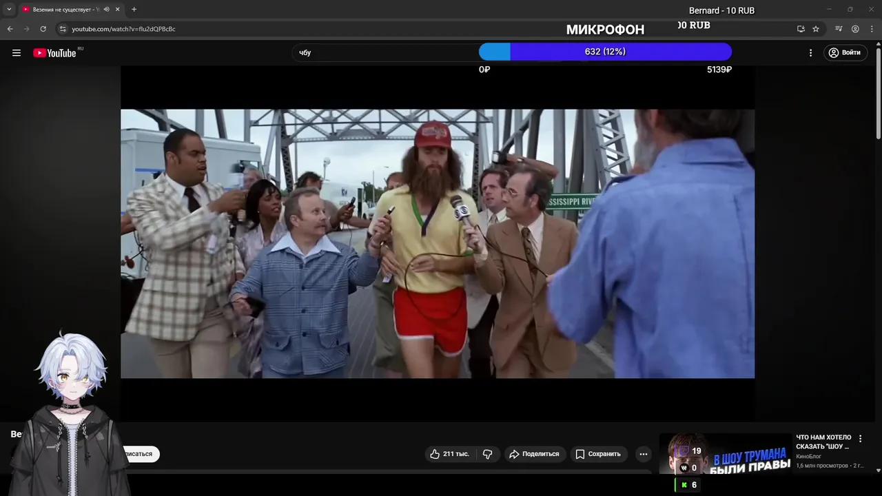Reload the page with the refresh icon
The image size is (882, 496).
point(43,29)
